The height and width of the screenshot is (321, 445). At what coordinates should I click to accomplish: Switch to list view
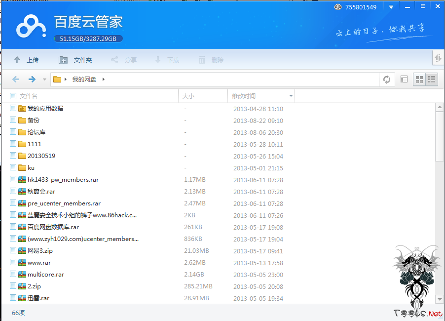[x=432, y=80]
